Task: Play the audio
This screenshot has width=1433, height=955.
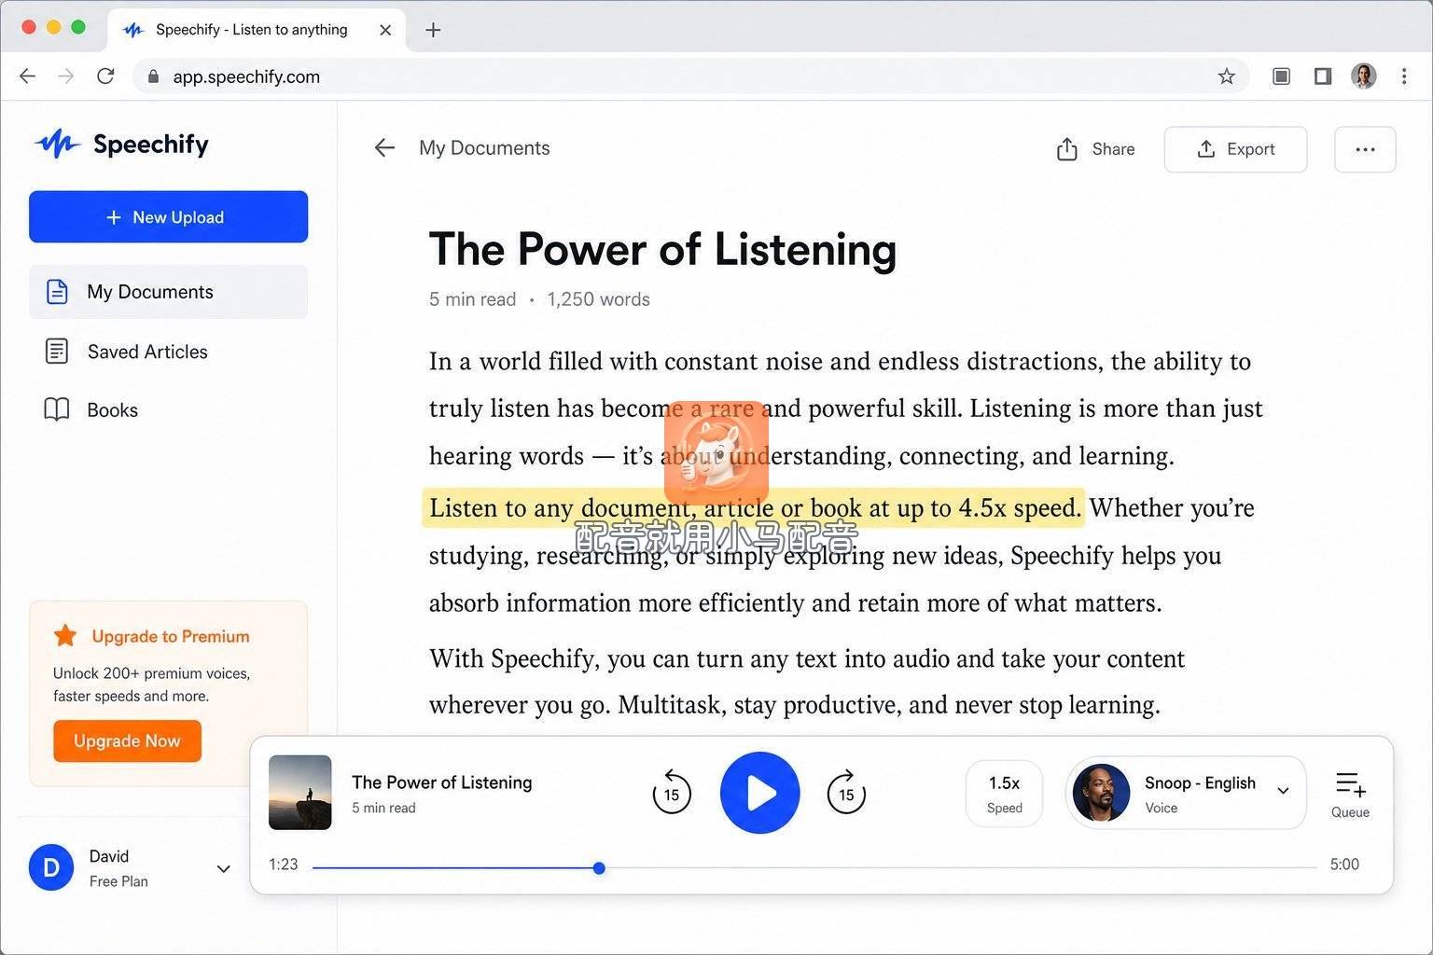Action: tap(760, 793)
